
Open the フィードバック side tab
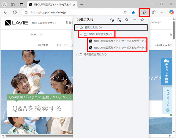pyautogui.click(x=168, y=100)
